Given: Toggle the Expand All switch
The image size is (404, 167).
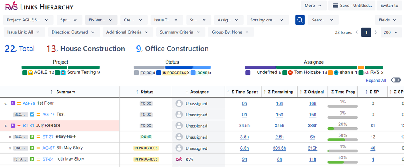Looking at the screenshot, I should point(395,81).
